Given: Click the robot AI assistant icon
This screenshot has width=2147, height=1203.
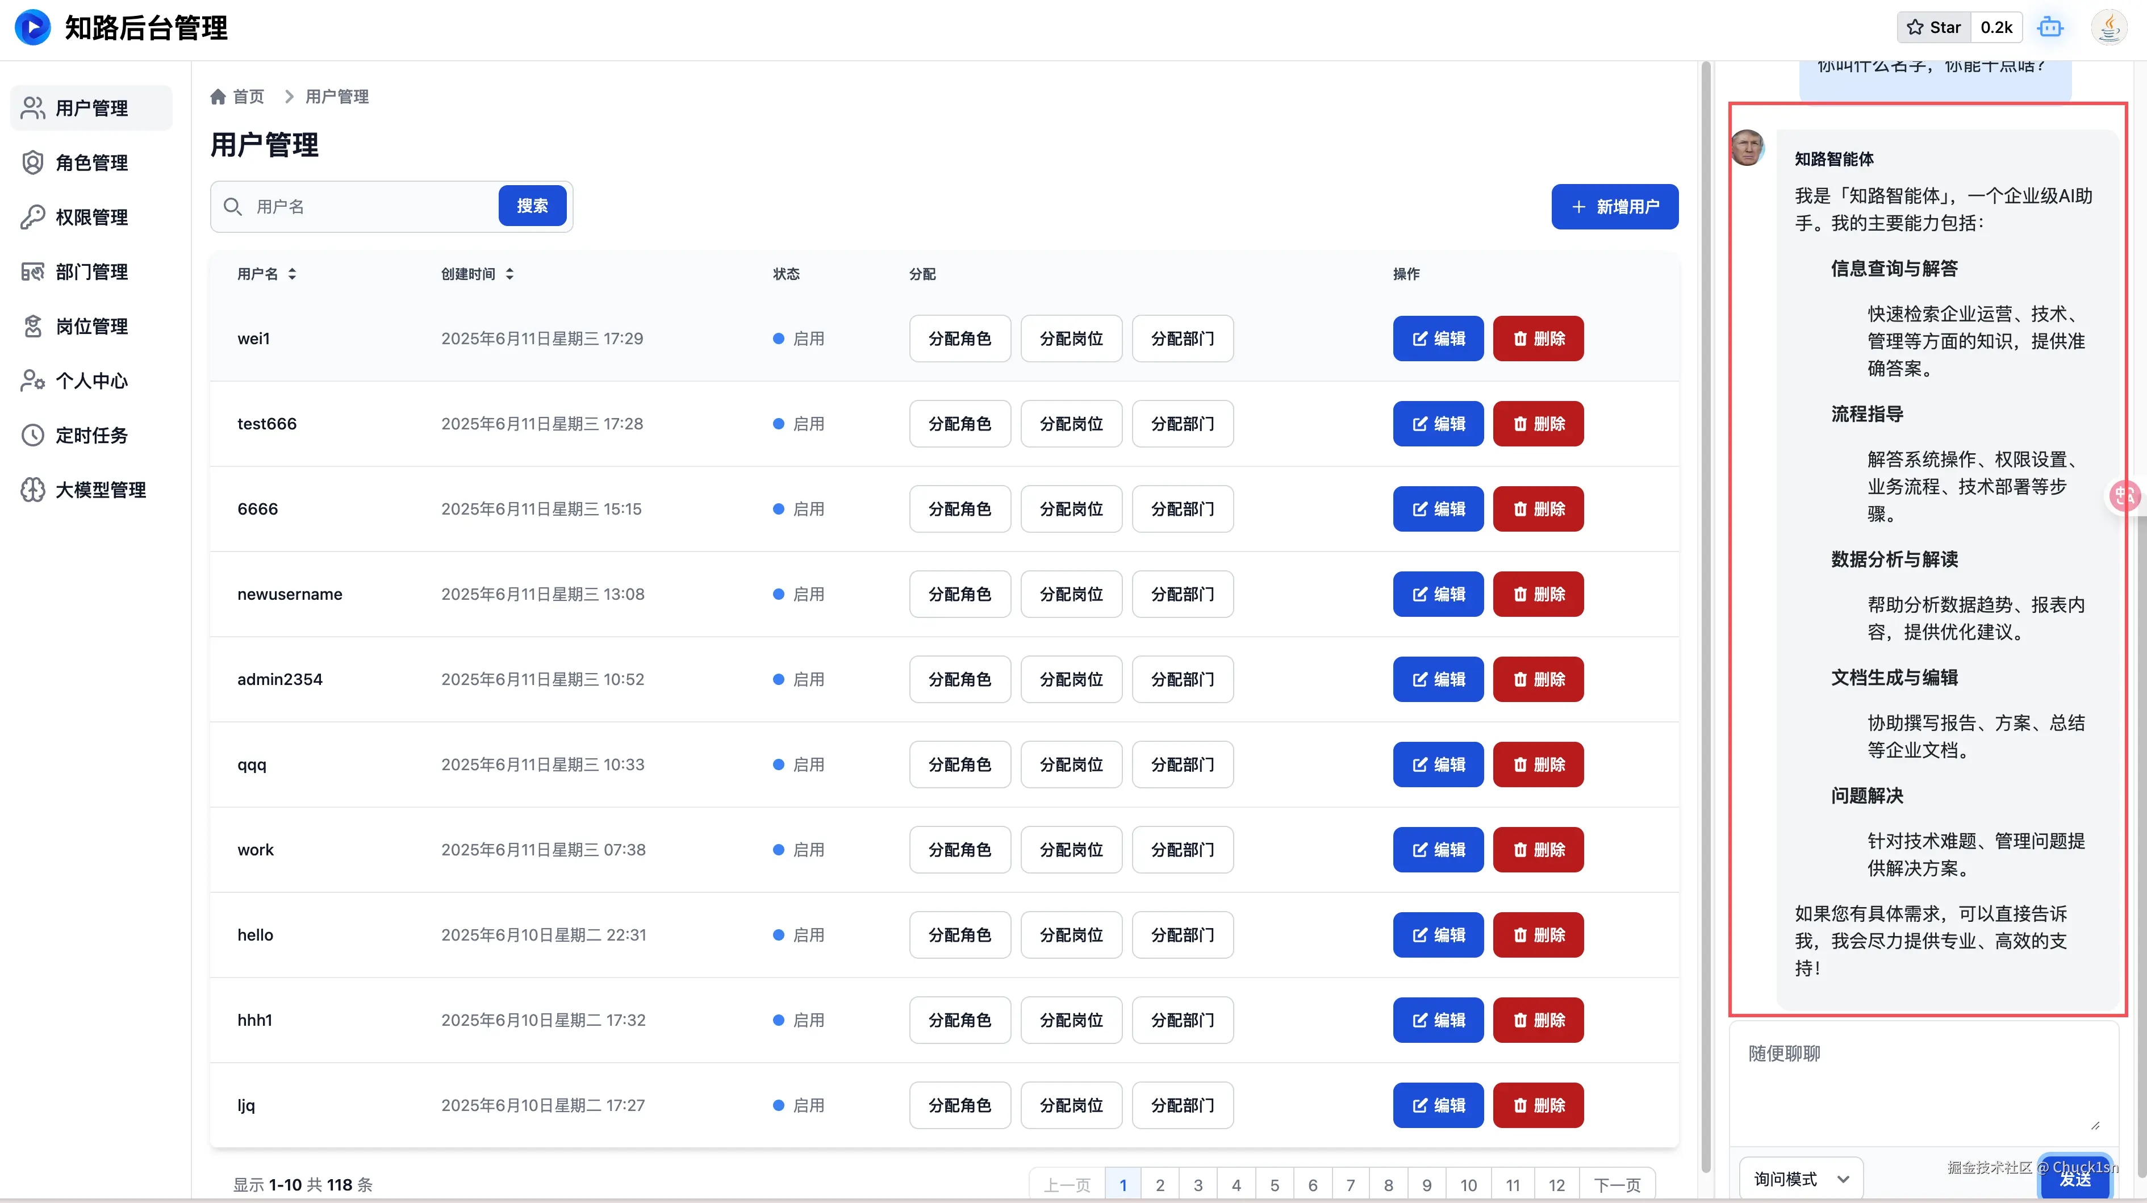Looking at the screenshot, I should pos(2049,27).
